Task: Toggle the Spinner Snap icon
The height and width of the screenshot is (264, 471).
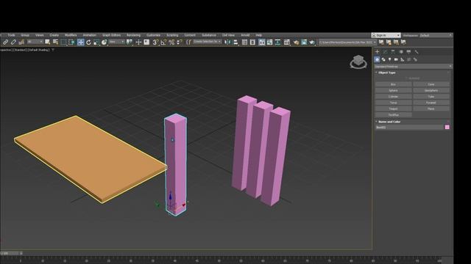Action: [180, 43]
